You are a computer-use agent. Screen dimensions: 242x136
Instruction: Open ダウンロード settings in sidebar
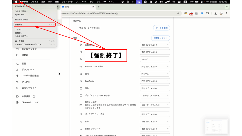tap(28, 70)
